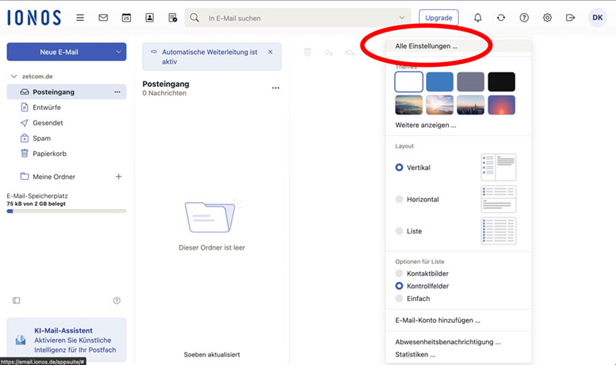Viewport: 616px width, 365px height.
Task: Open the search options dropdown arrow
Action: pos(402,17)
